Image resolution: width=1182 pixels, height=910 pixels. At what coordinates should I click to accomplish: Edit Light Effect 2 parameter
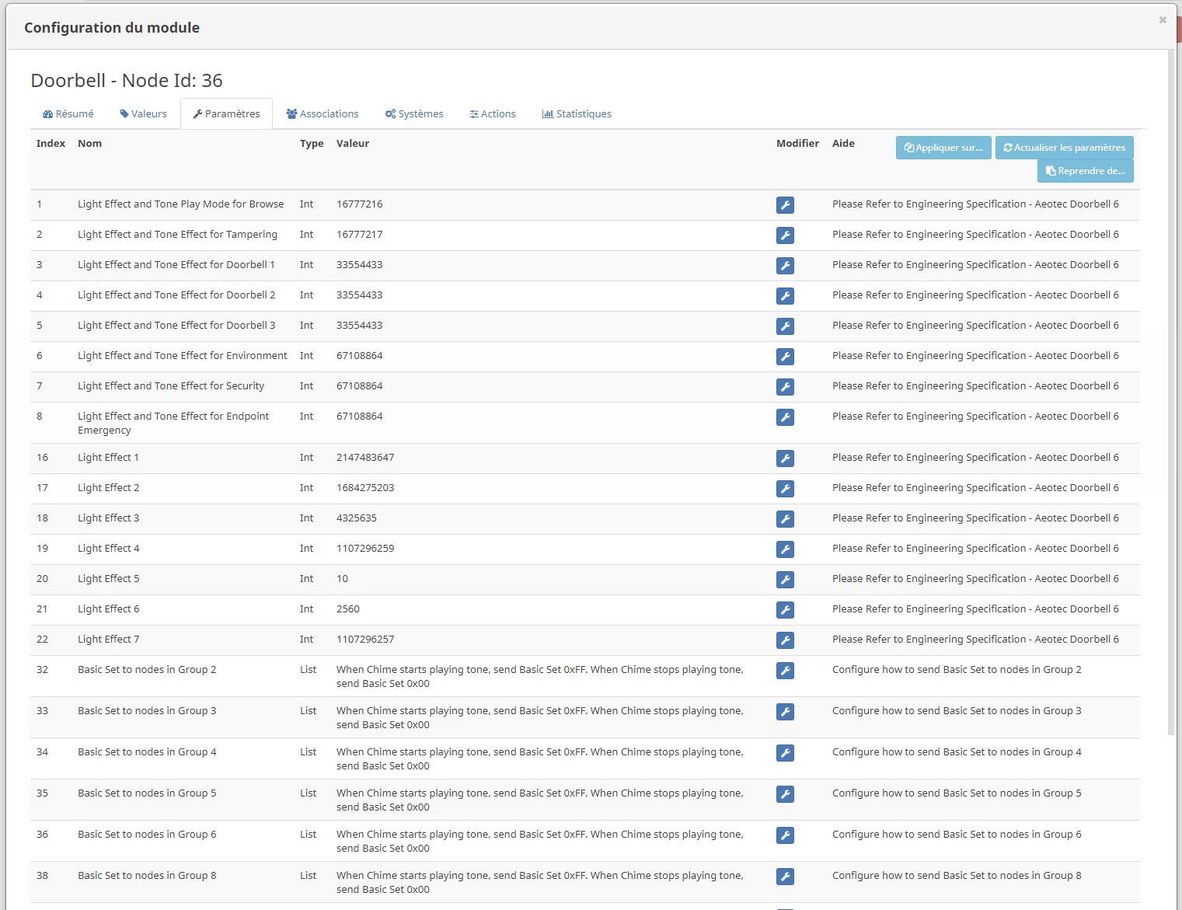(x=785, y=489)
